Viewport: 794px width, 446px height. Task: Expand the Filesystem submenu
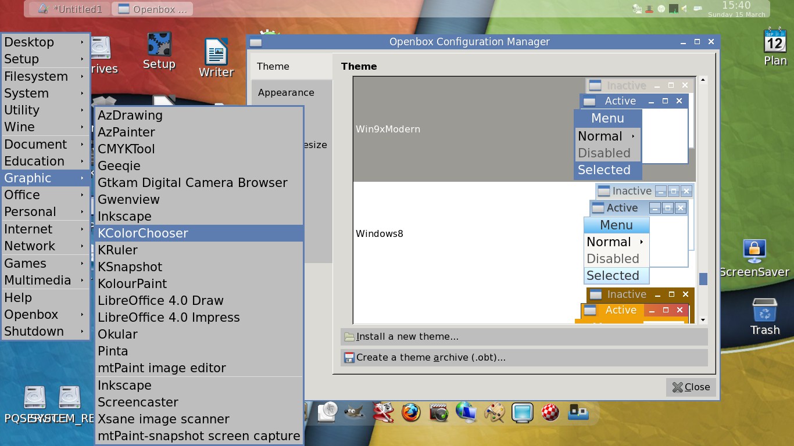point(46,76)
